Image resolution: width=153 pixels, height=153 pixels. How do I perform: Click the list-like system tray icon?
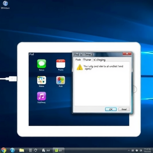coord(133,151)
